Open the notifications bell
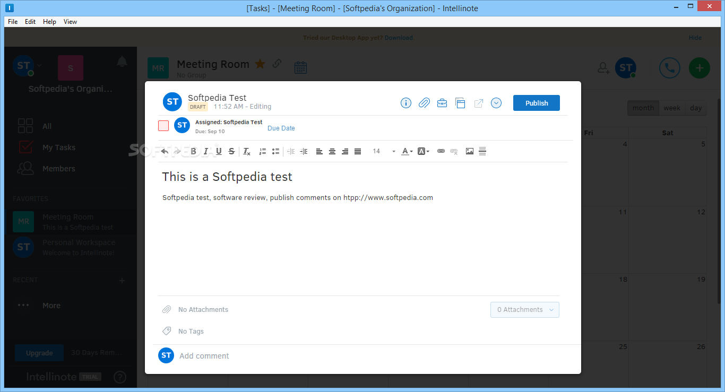Viewport: 725px width, 392px height. pos(122,62)
